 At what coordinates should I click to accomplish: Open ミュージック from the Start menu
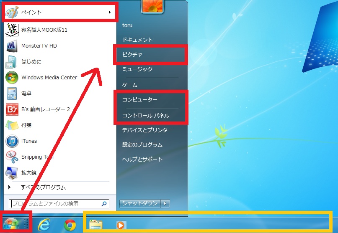pos(137,69)
